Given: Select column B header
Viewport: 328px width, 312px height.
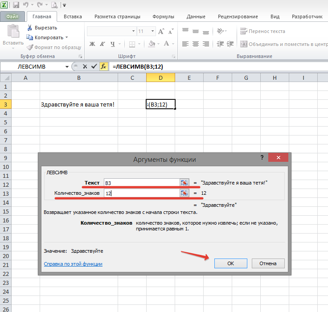Looking at the screenshot, I should [x=79, y=78].
